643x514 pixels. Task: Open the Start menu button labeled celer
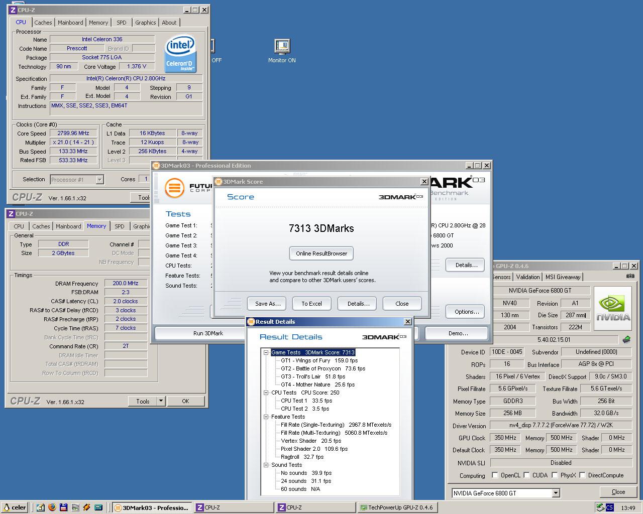pos(15,507)
